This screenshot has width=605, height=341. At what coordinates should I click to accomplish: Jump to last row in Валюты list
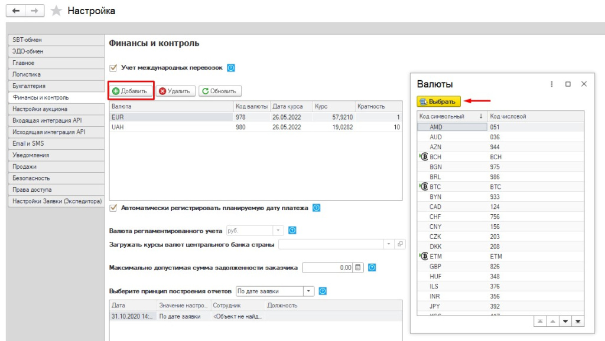tap(578, 322)
